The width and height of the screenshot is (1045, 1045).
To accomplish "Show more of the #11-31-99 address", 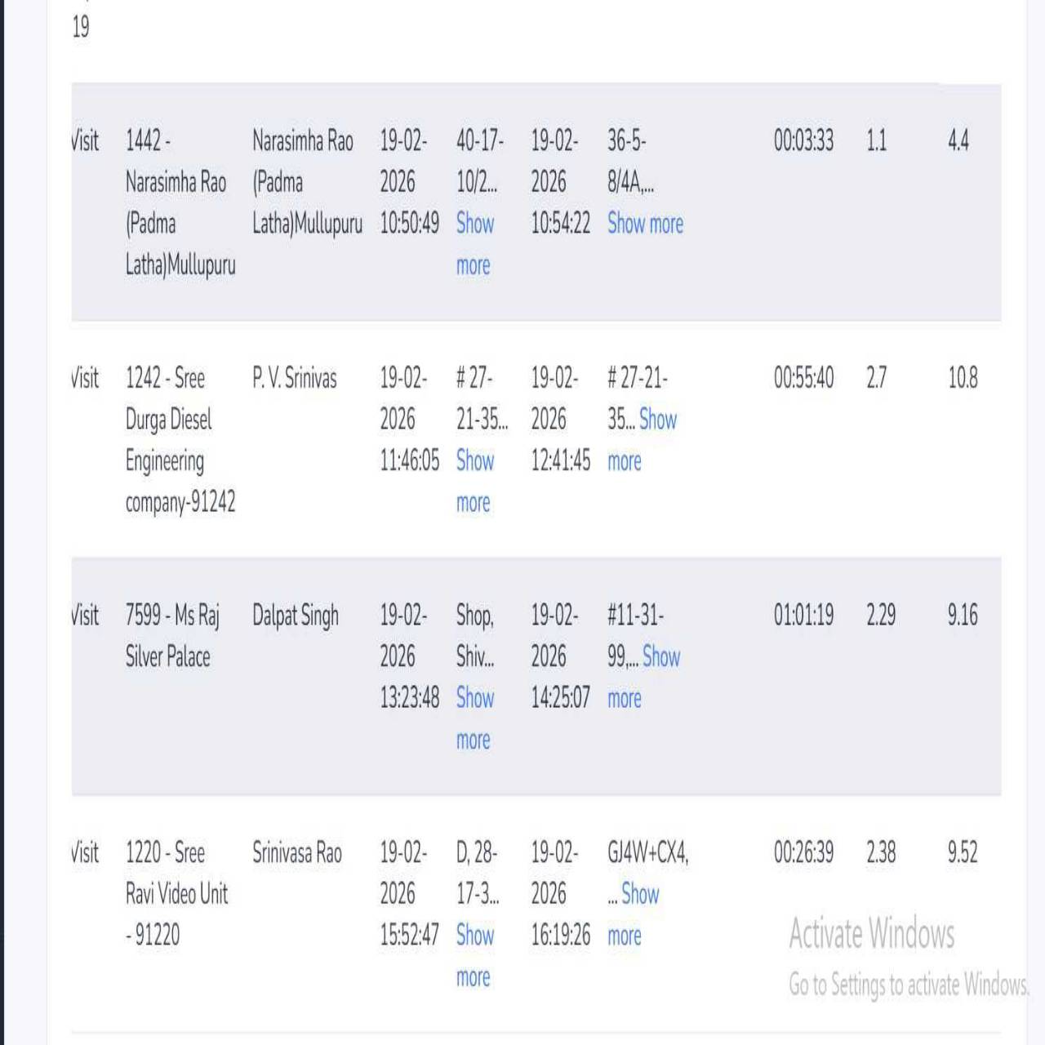I will (x=660, y=656).
